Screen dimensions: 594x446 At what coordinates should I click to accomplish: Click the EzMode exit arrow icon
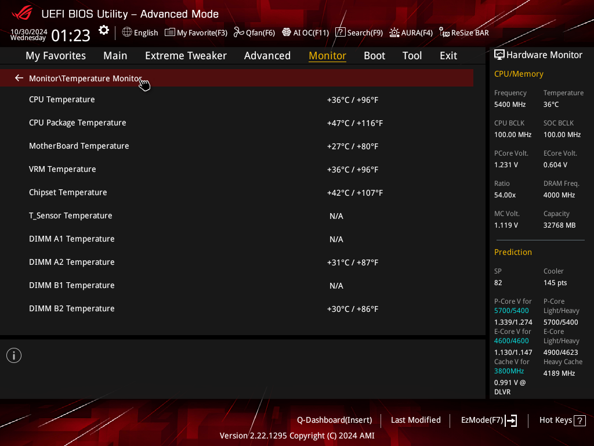[x=511, y=420]
